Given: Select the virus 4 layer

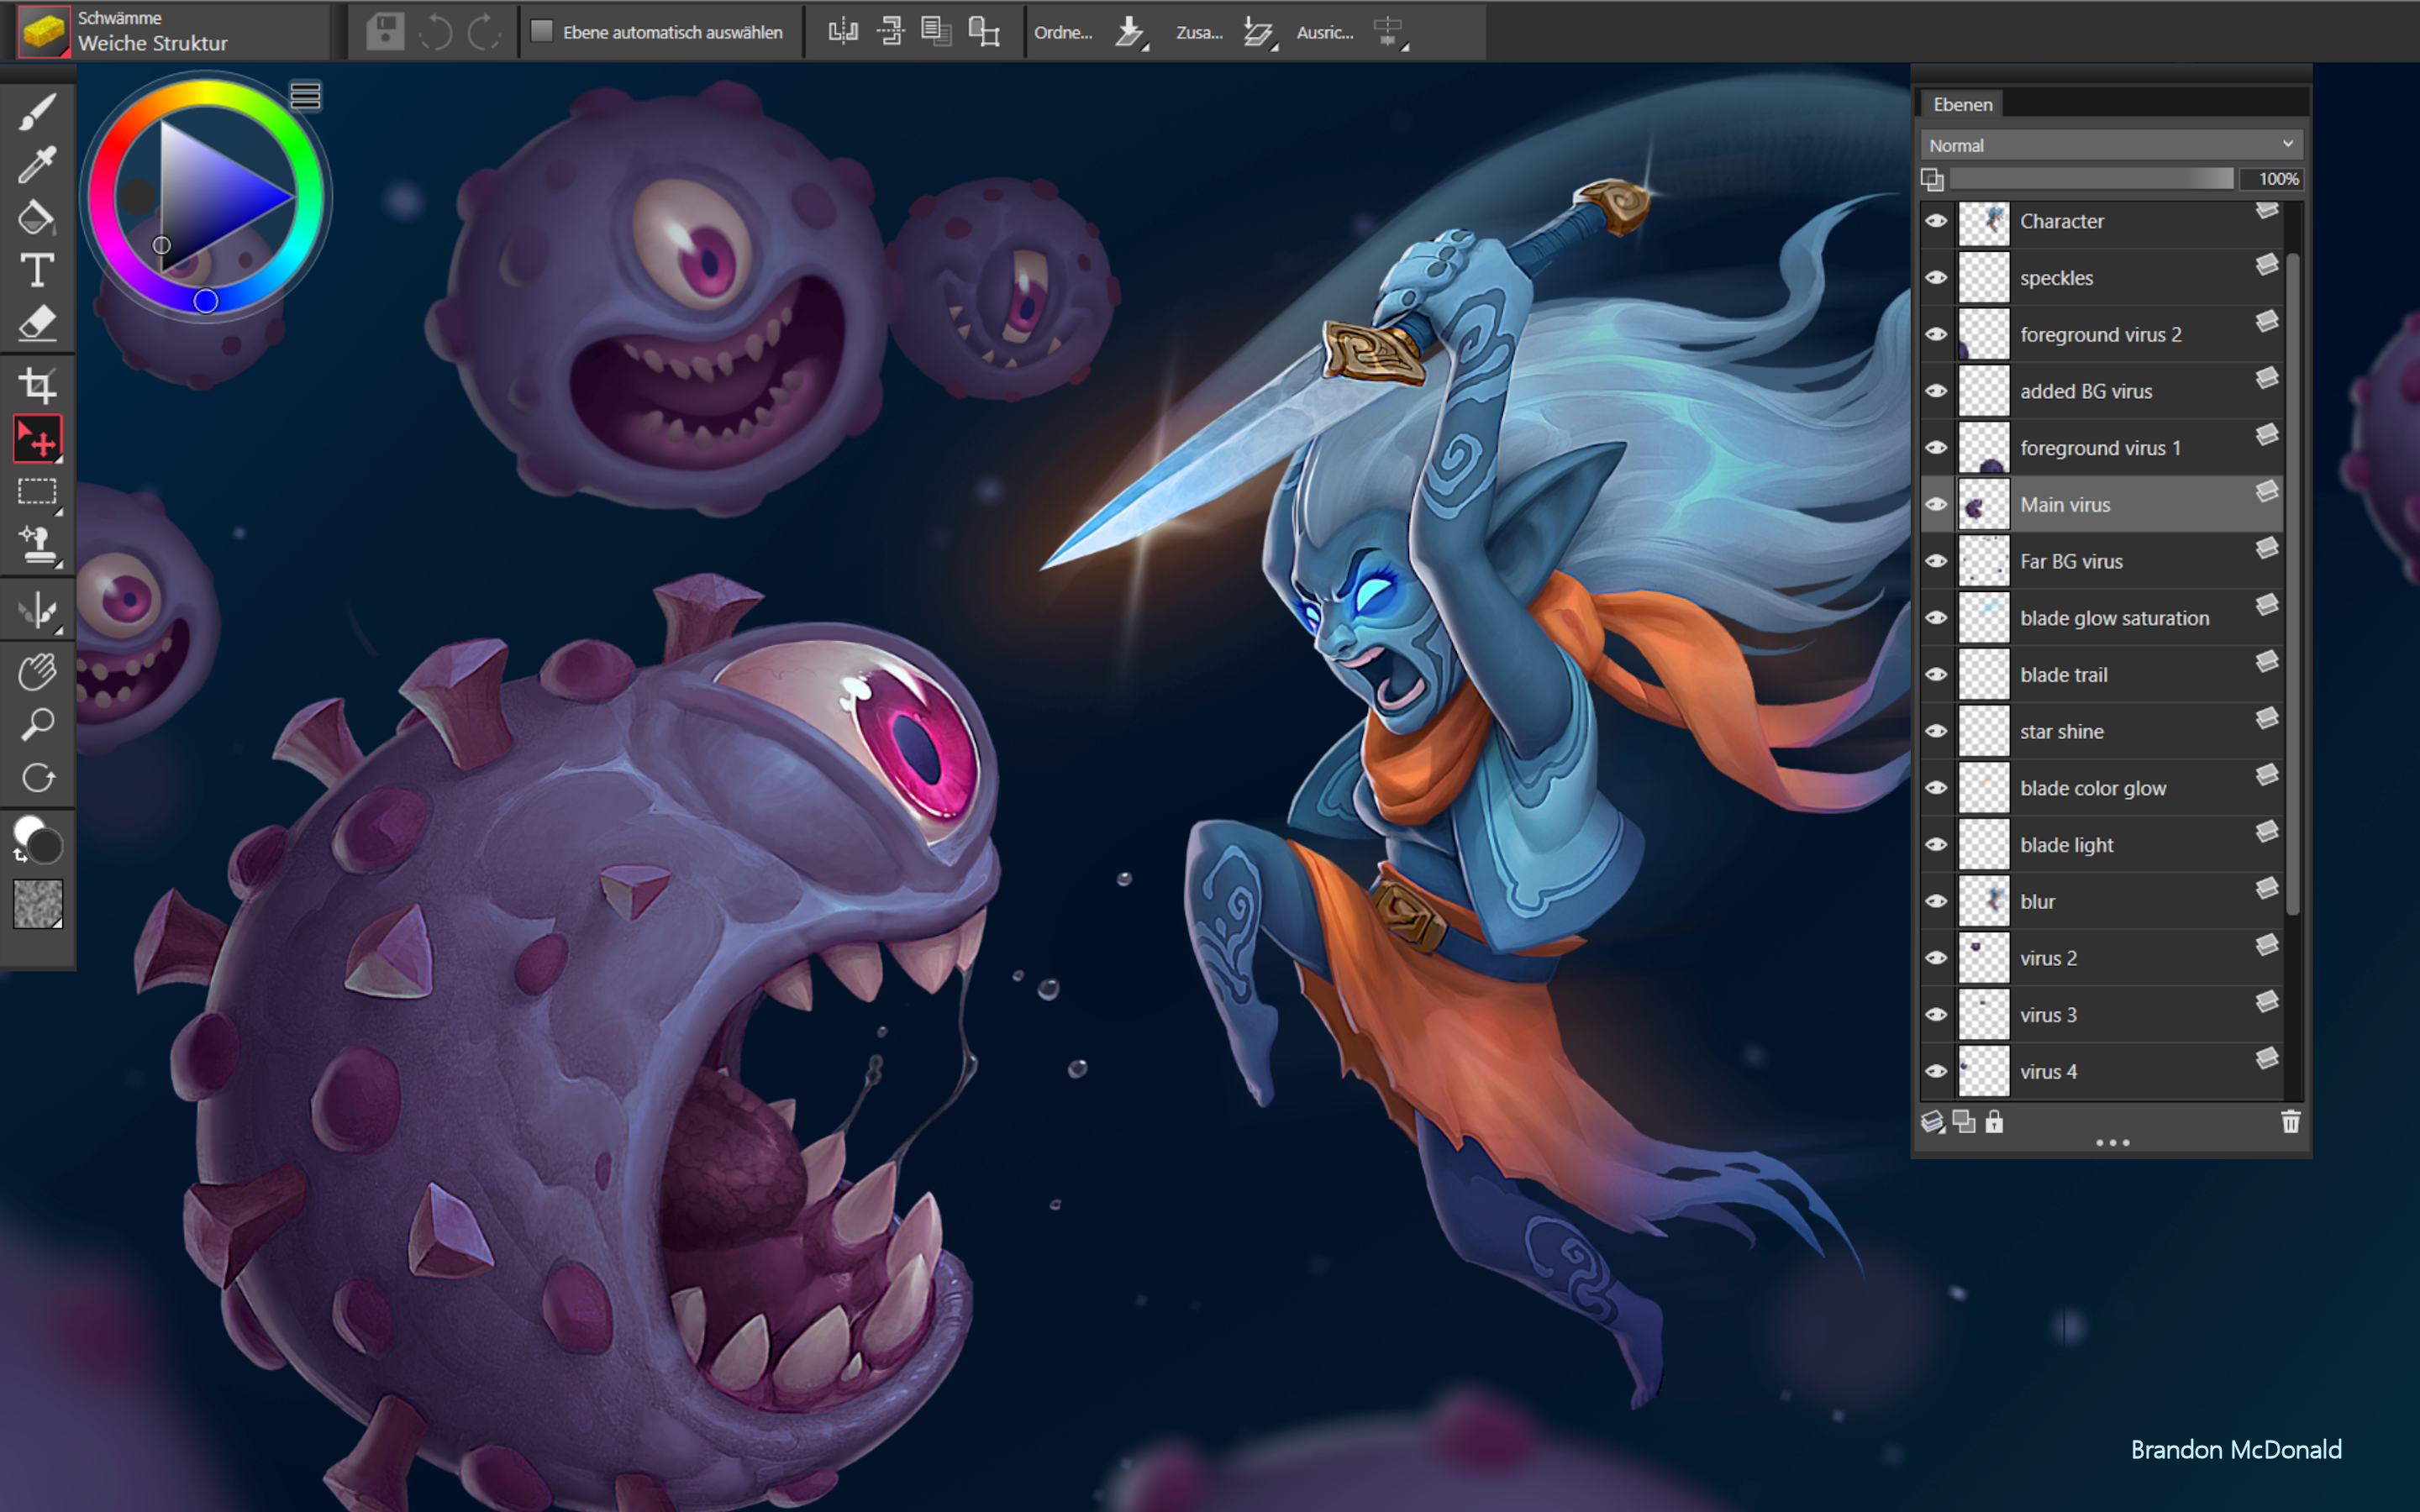Looking at the screenshot, I should [x=2100, y=1072].
